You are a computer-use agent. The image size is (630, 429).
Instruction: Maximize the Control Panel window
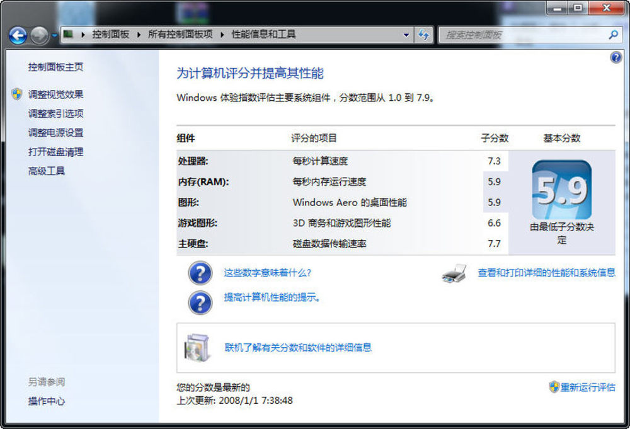point(577,7)
